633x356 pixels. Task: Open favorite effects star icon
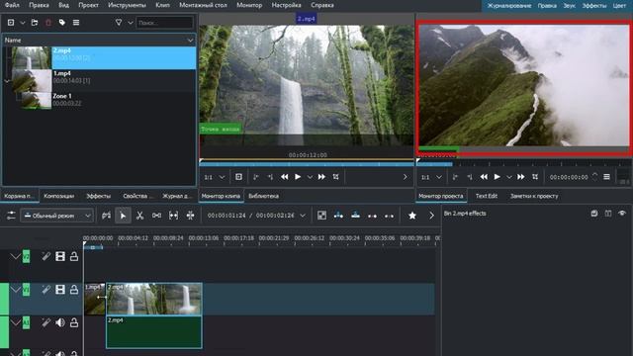point(412,216)
